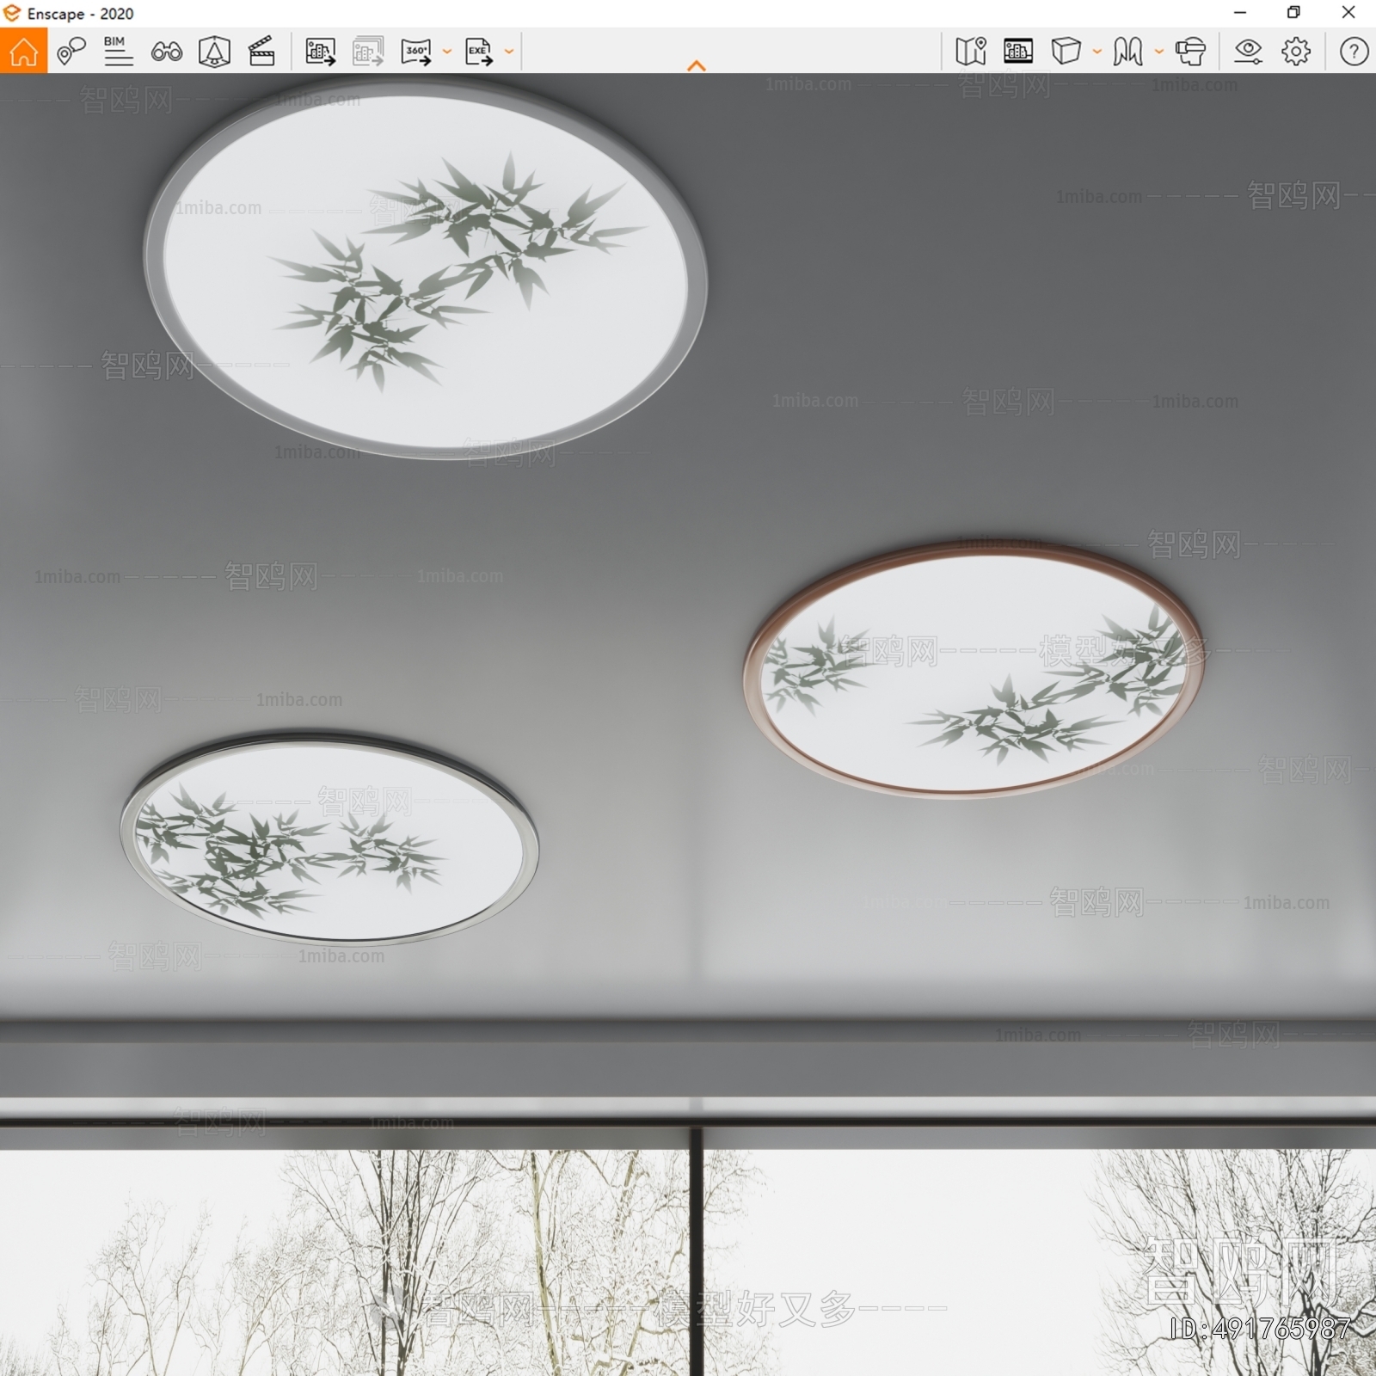Toggle Fly/Walk navigation mode wings icon
The height and width of the screenshot is (1376, 1376).
(x=1127, y=52)
